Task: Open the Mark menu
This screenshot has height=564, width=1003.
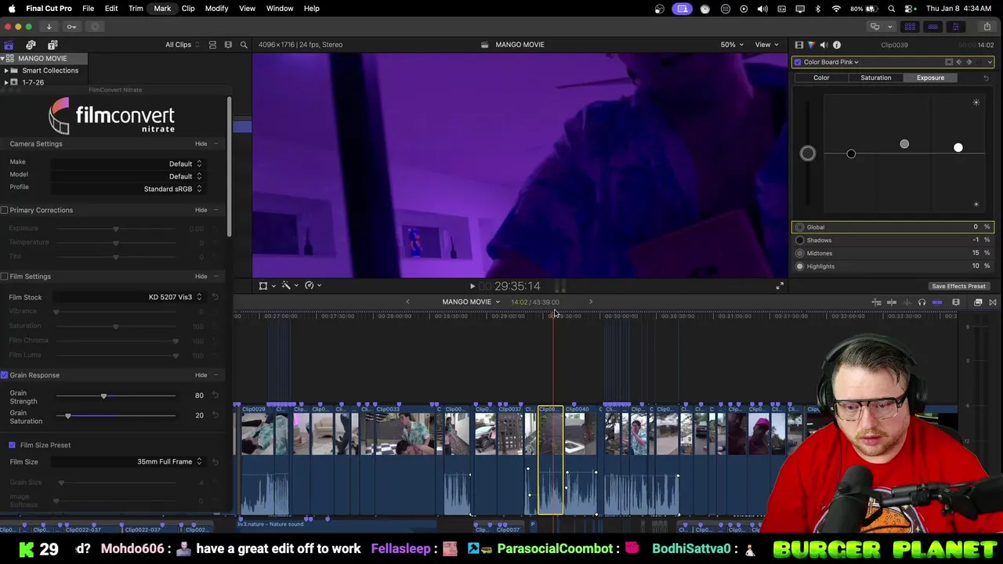Action: coord(162,9)
